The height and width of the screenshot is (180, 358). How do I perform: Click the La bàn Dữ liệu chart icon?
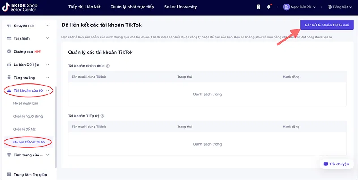[x=9, y=65]
